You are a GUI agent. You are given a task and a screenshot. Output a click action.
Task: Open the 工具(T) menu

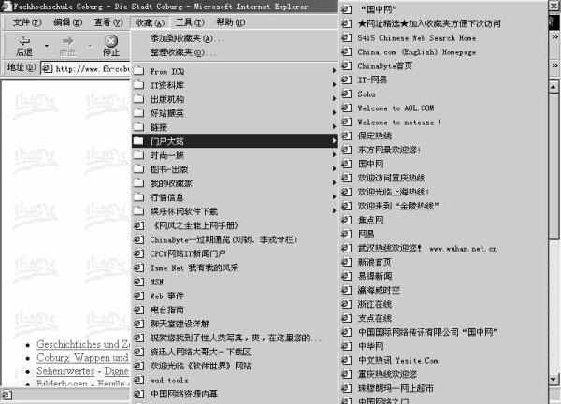tap(190, 22)
